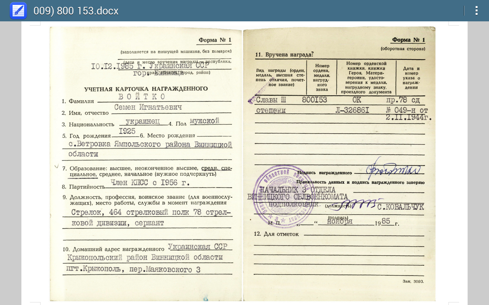Screen dimensions: 489x305
Task: Tap the document editor app icon
Action: [x=18, y=10]
